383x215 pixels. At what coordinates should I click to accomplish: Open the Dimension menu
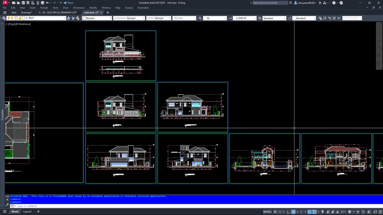pyautogui.click(x=79, y=8)
